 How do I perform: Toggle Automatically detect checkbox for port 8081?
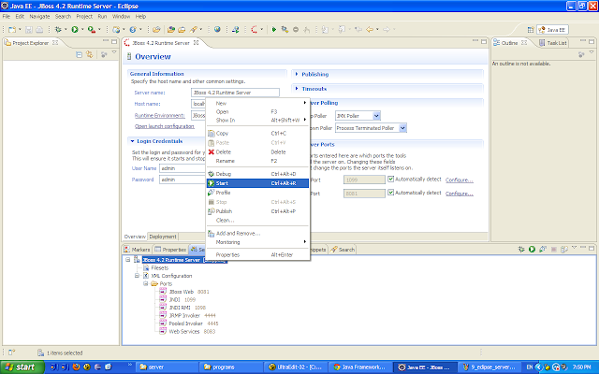click(x=390, y=193)
